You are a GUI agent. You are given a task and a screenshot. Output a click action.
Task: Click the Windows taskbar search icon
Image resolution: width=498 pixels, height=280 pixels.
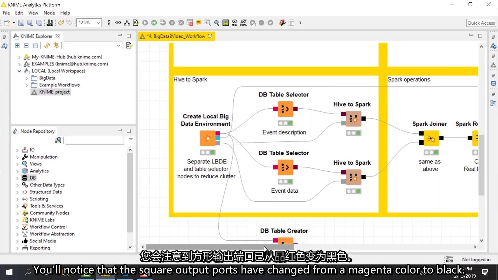[28, 272]
